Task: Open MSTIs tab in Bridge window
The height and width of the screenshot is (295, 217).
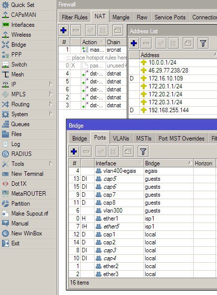Action: [144, 139]
